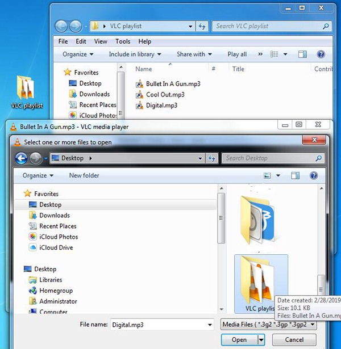The image size is (341, 349).
Task: Show the preview pane in Explorer window
Action: (302, 54)
